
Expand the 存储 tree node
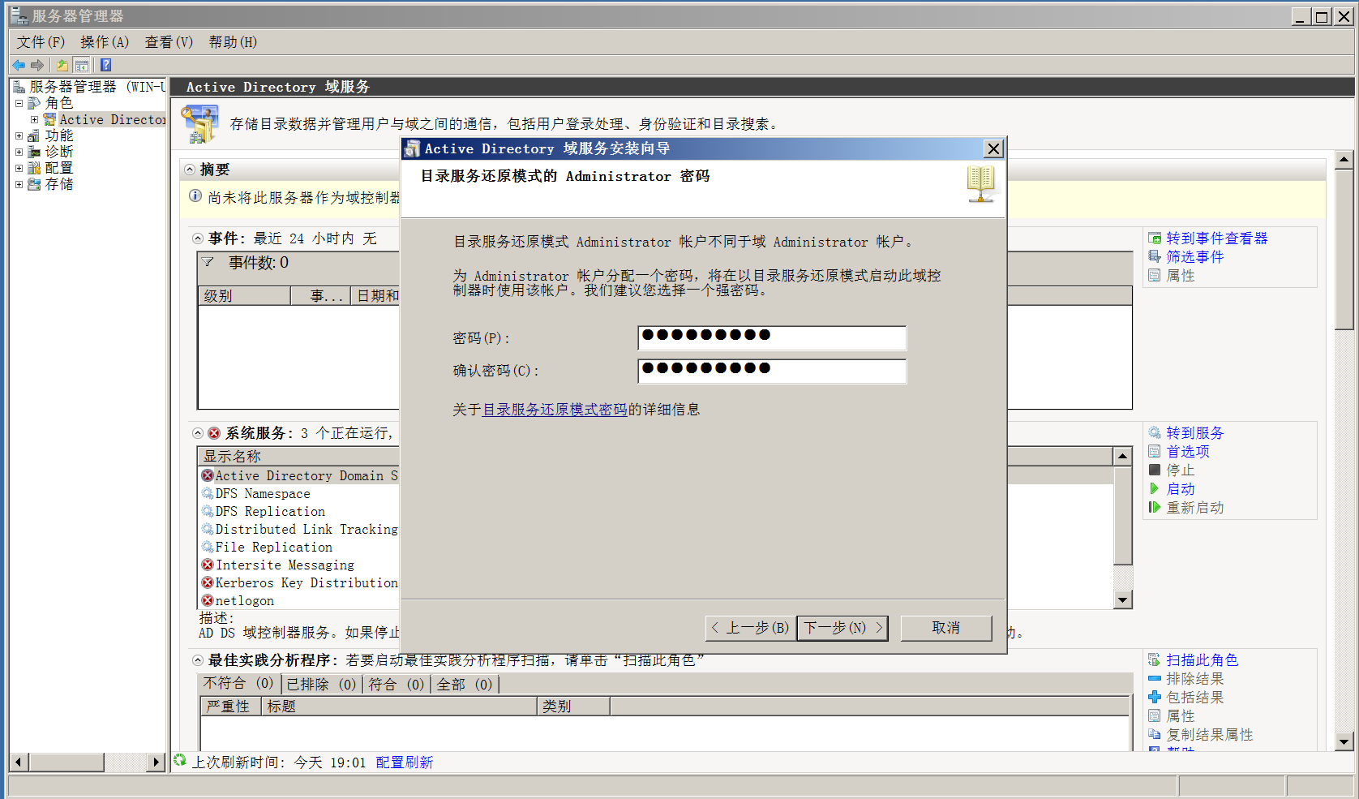[x=19, y=184]
